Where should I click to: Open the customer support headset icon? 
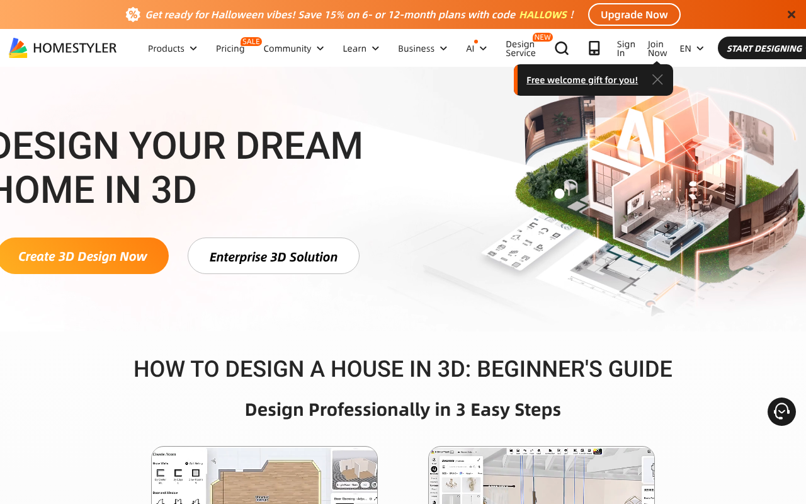tap(781, 412)
